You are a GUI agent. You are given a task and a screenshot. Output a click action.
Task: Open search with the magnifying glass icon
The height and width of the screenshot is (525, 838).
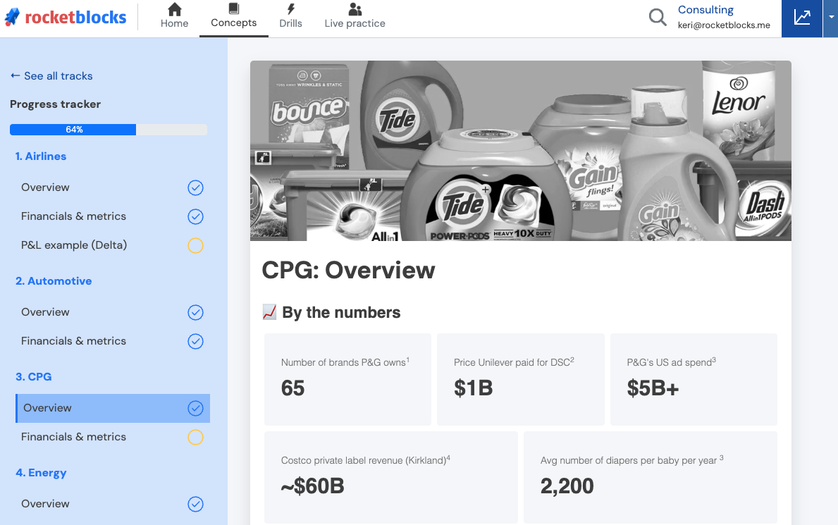coord(657,17)
